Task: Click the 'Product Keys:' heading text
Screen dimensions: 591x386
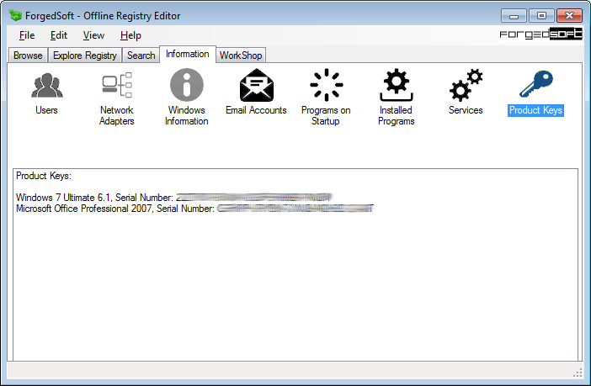Action: (x=44, y=176)
